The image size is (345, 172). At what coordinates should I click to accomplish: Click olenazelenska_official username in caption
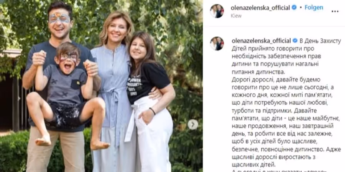point(261,41)
